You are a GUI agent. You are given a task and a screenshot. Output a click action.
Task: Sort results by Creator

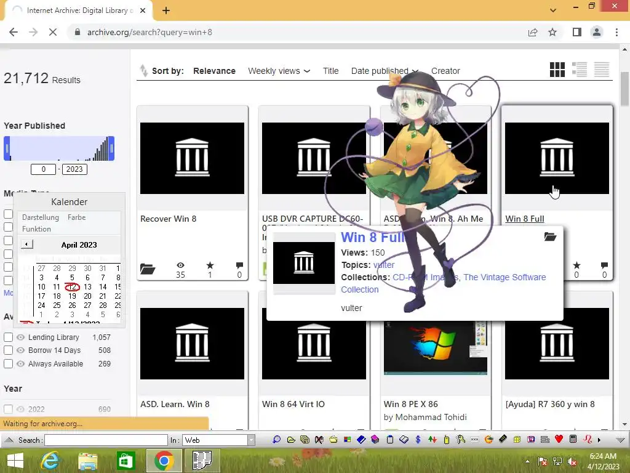(x=445, y=71)
